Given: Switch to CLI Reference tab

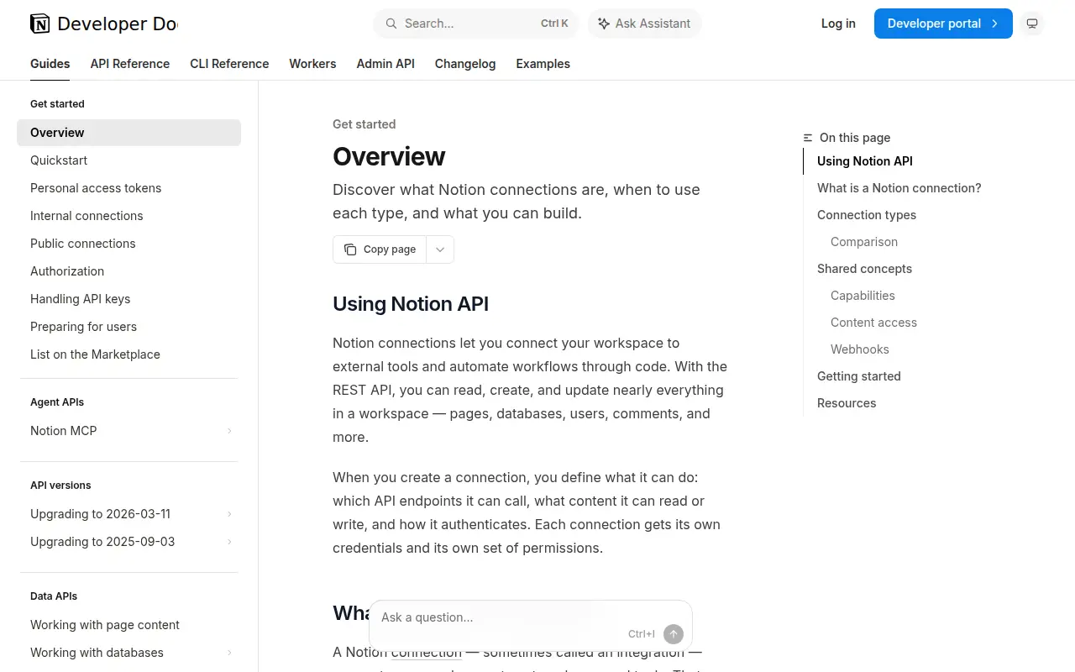Looking at the screenshot, I should [229, 64].
